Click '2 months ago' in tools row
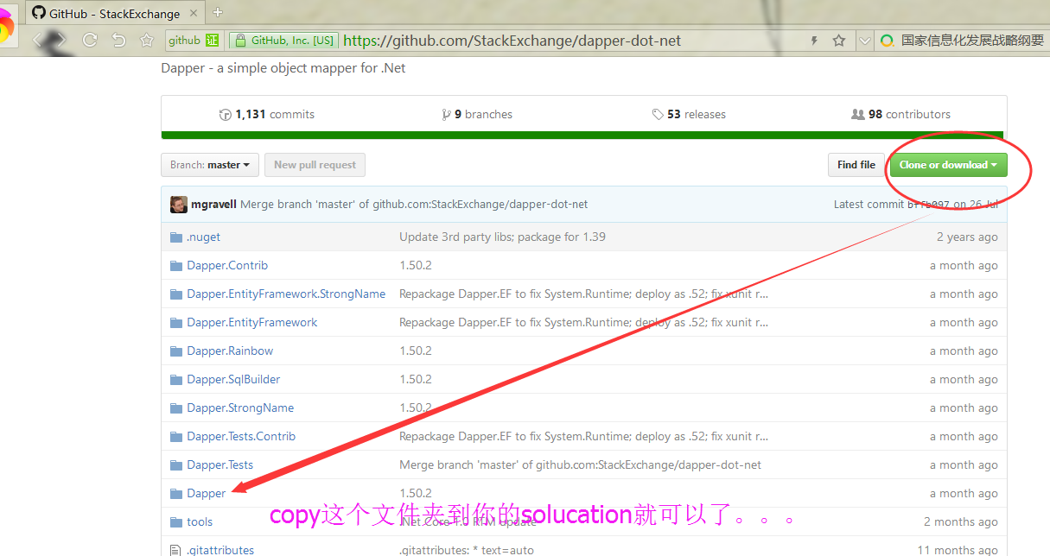Screen dimensions: 1050x556 pyautogui.click(x=961, y=521)
